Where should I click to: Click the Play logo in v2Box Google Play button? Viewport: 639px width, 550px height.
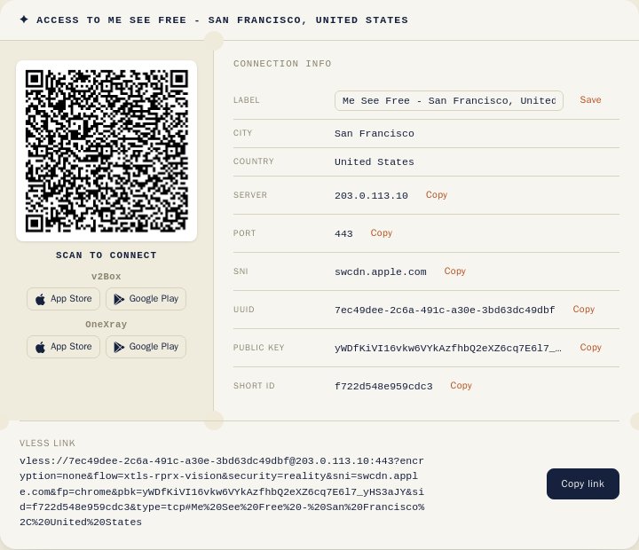coord(119,300)
